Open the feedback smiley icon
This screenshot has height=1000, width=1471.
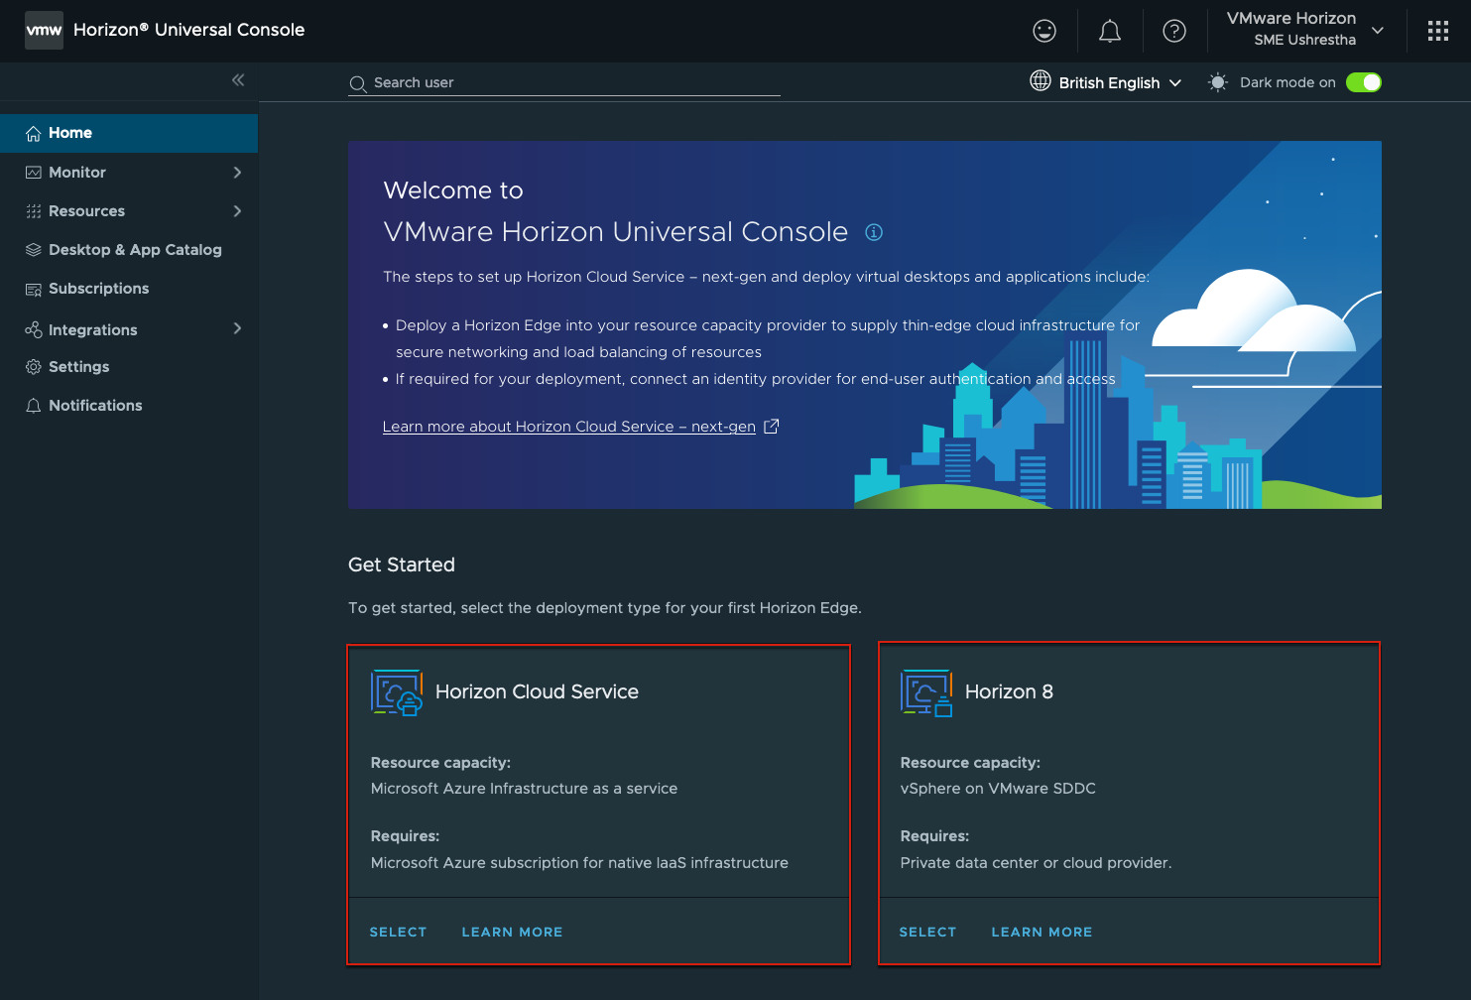point(1044,31)
